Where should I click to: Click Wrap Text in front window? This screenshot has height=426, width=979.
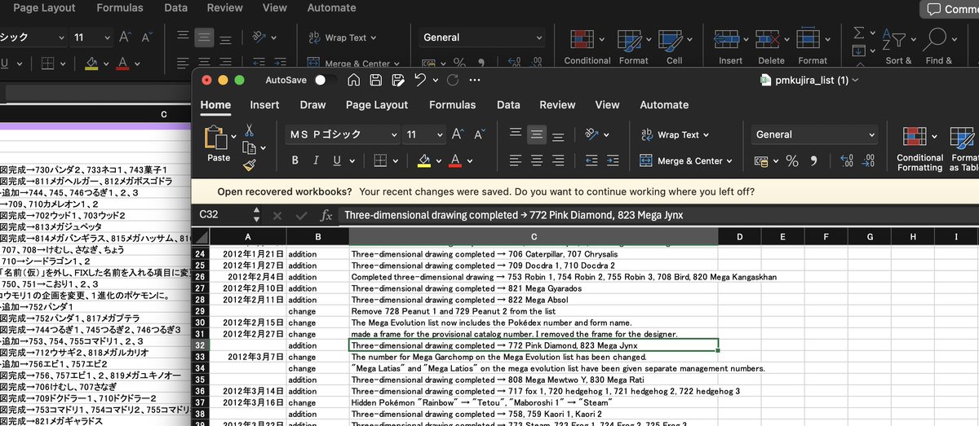coord(676,134)
